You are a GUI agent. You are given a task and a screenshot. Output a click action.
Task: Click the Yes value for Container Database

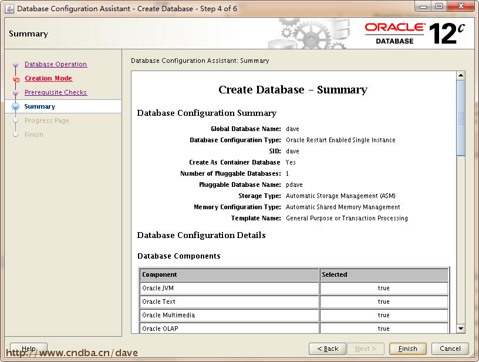click(x=291, y=162)
